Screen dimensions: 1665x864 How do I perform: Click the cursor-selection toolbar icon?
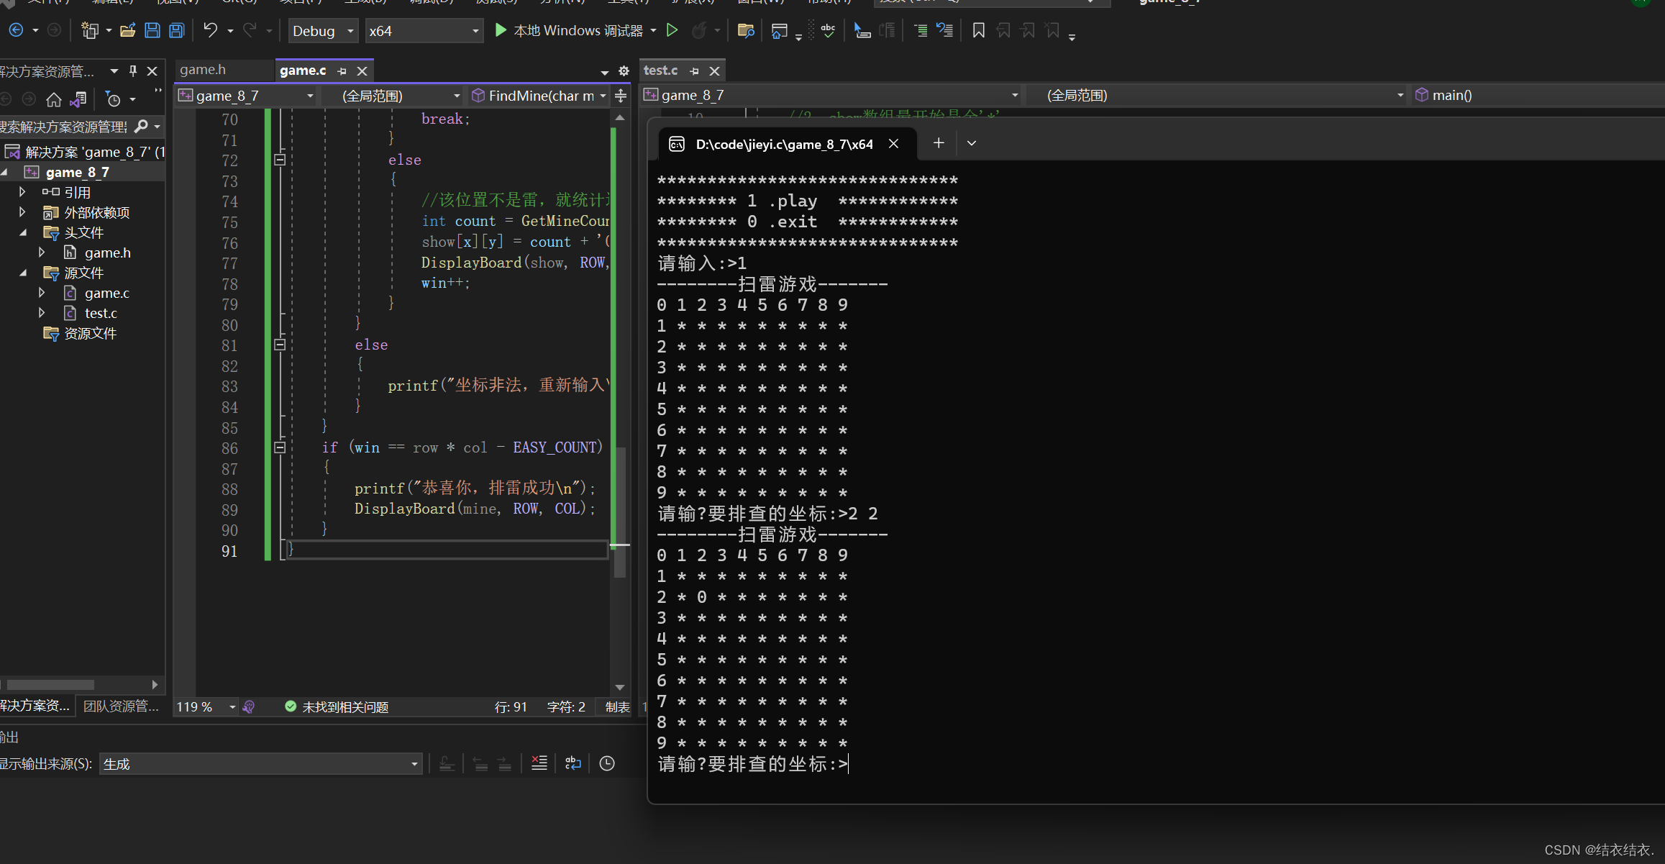(x=862, y=30)
